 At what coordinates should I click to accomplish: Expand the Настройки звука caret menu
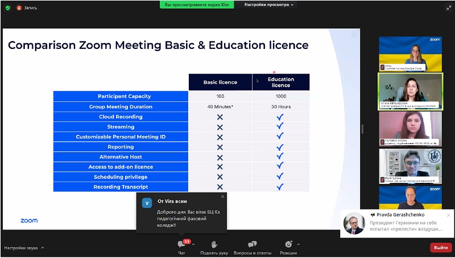pyautogui.click(x=42, y=248)
